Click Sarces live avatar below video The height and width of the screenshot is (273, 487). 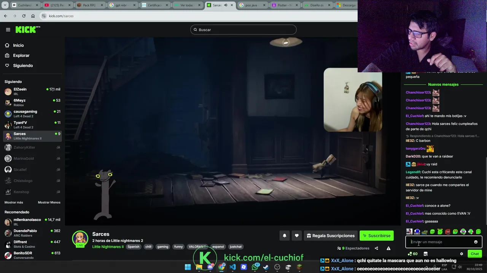(x=80, y=238)
